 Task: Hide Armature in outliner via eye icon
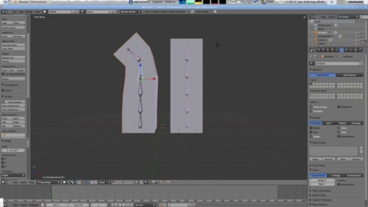tap(356, 33)
